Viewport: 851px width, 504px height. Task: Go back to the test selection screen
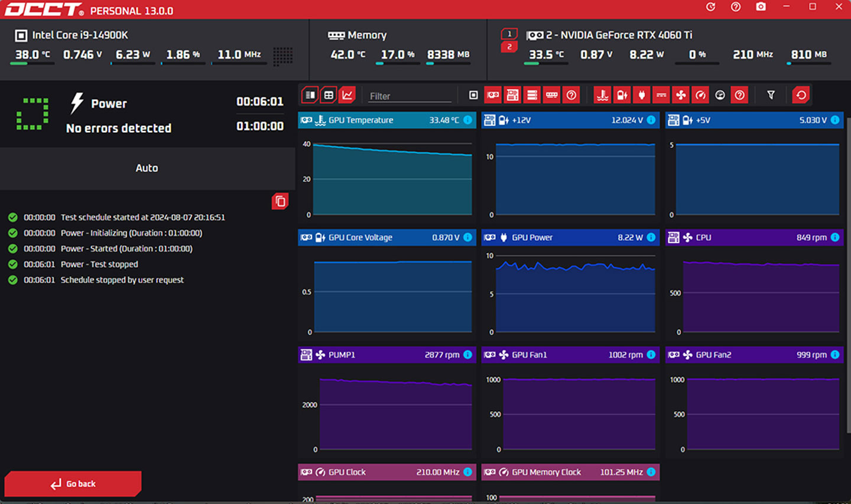[73, 484]
